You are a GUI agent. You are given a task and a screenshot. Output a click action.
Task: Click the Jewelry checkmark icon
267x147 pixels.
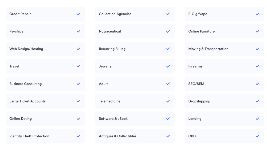coord(168,66)
